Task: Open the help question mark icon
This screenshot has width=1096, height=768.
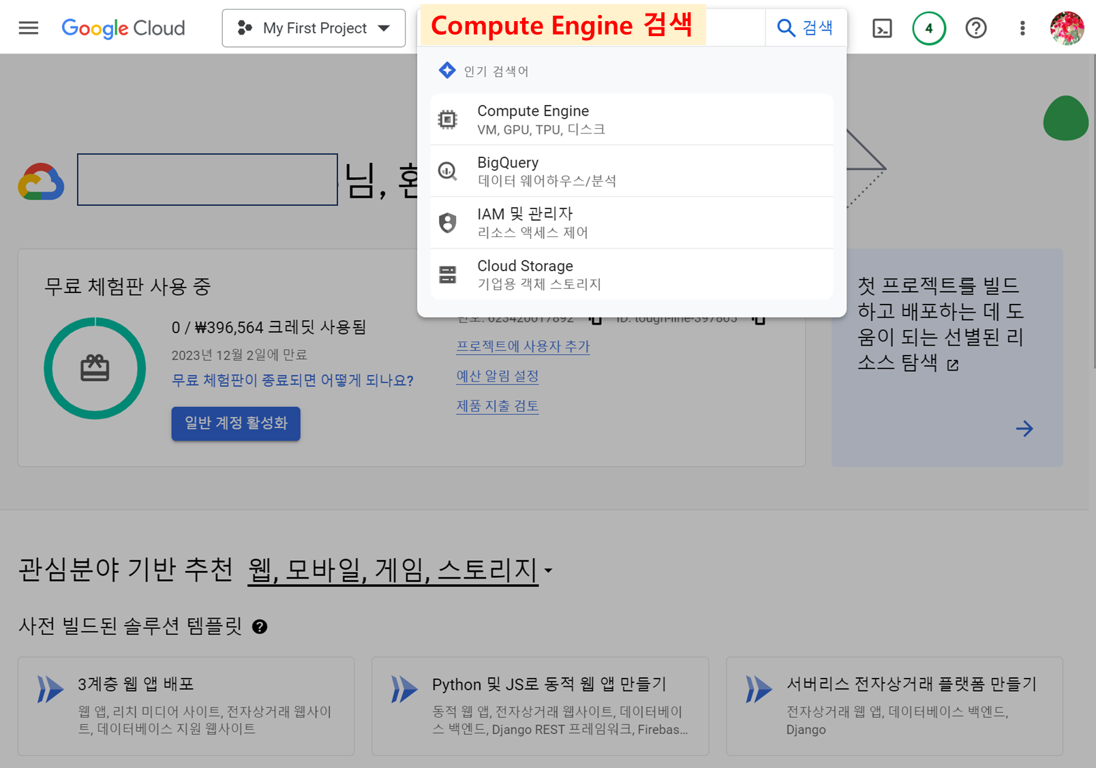Action: coord(976,28)
